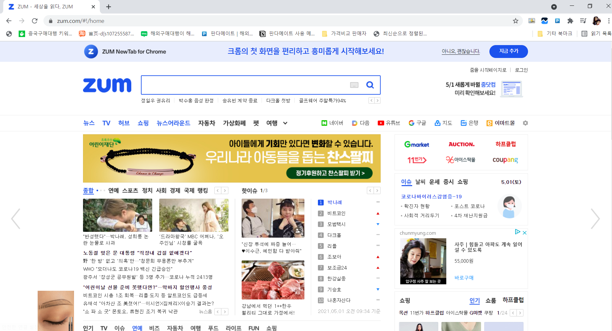Open the AUCTION shopping logo

(x=461, y=145)
